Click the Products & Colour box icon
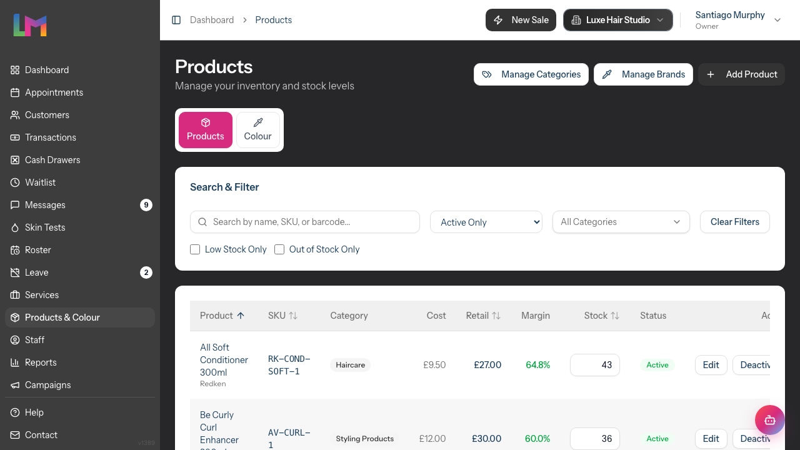 [x=15, y=317]
